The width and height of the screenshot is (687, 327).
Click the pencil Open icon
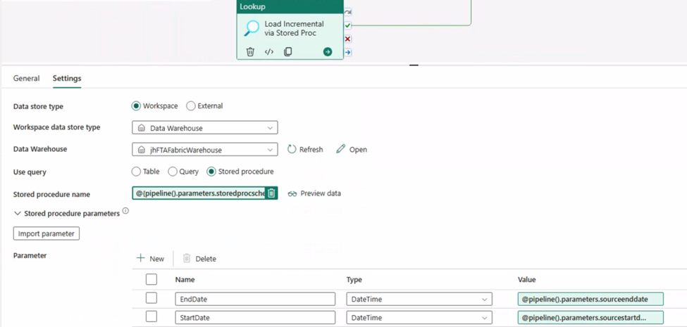(340, 150)
